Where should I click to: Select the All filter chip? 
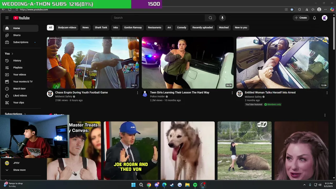(x=50, y=28)
